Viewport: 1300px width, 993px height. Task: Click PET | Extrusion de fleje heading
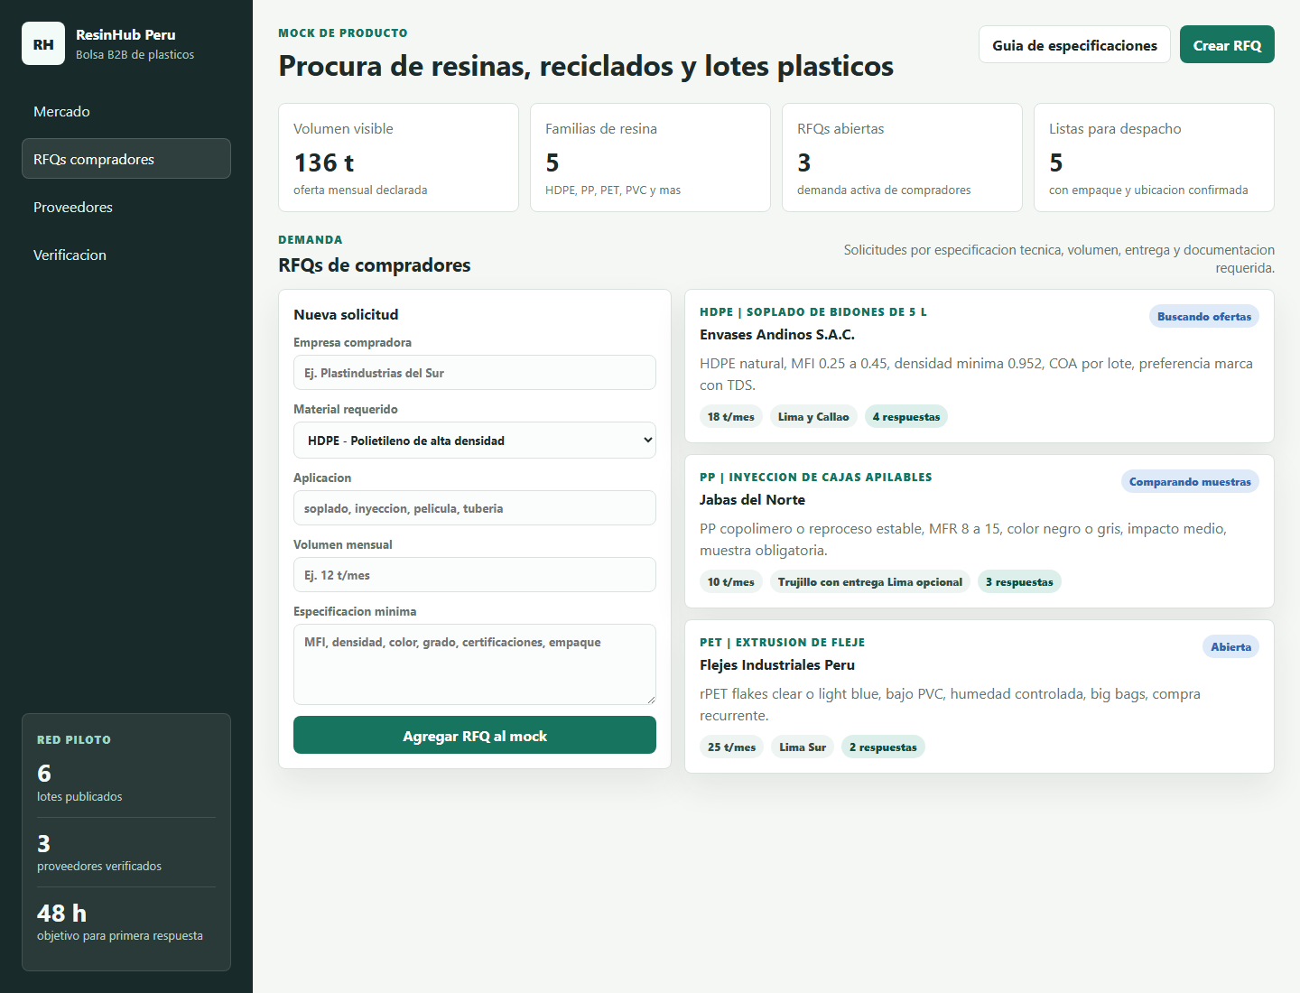tap(783, 642)
